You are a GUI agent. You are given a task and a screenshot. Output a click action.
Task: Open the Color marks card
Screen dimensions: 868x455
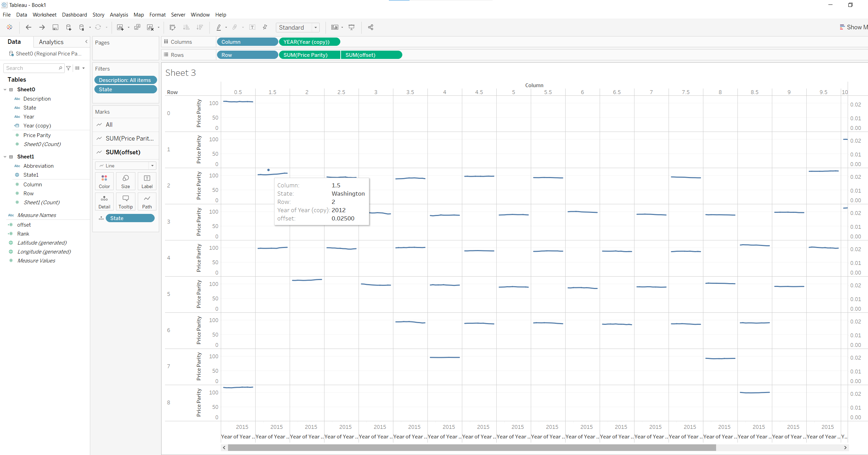click(104, 181)
